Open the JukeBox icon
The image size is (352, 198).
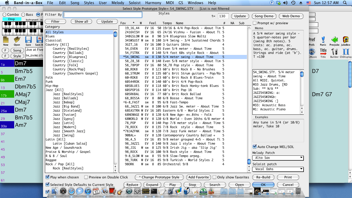(x=346, y=40)
